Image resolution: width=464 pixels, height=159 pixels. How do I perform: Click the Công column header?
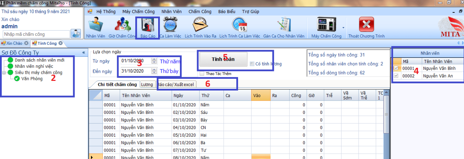[x=297, y=95]
